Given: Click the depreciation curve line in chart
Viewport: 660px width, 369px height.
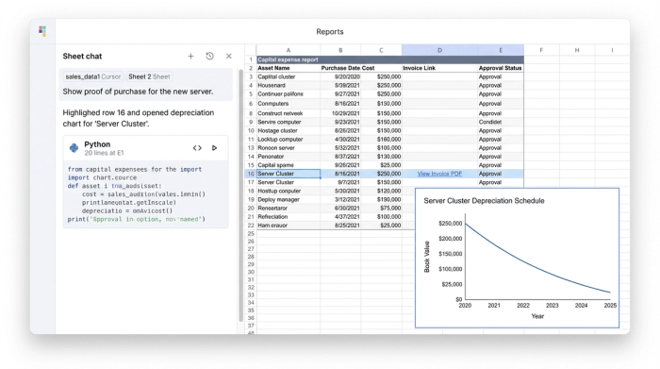Looking at the screenshot, I should pos(523,262).
